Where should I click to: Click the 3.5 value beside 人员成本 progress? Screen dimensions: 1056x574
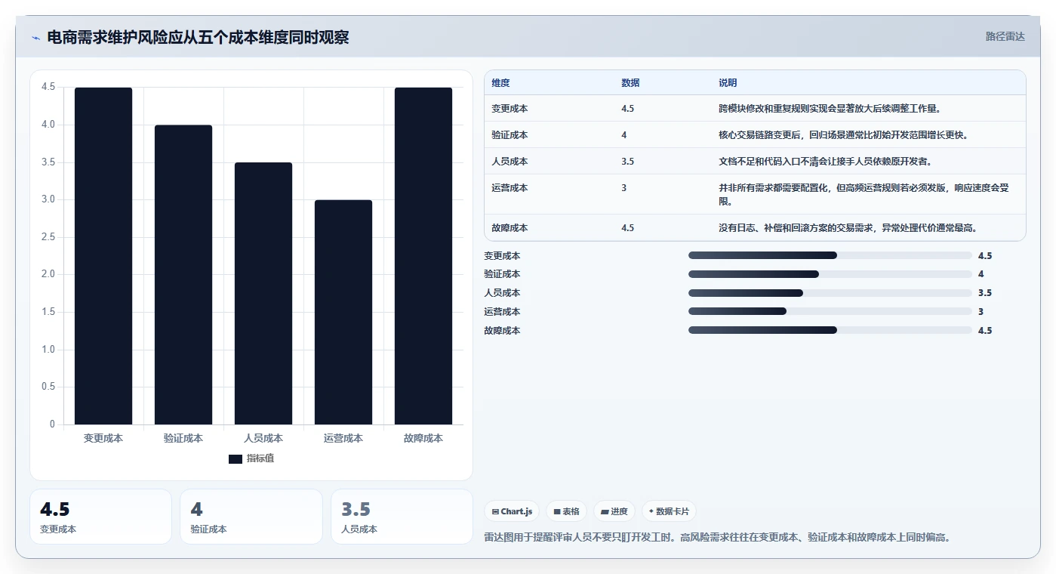click(984, 293)
